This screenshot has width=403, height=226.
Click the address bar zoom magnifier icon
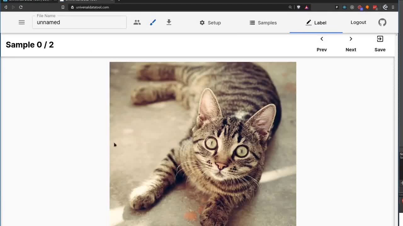click(x=290, y=7)
